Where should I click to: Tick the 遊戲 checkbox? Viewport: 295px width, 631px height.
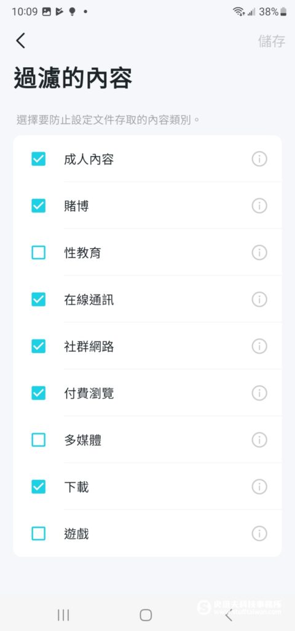point(39,534)
